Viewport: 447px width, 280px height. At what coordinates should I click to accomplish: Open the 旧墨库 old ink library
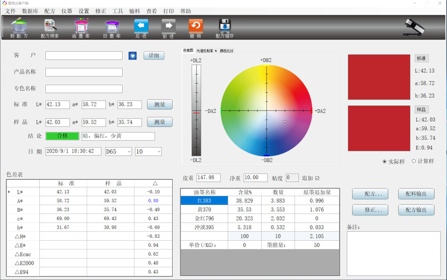(112, 27)
